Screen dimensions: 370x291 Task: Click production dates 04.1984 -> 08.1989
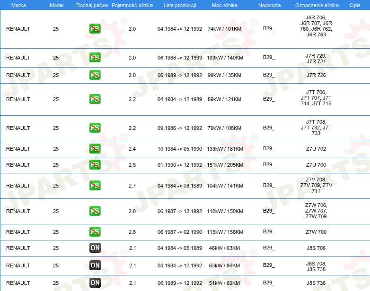pos(180,186)
